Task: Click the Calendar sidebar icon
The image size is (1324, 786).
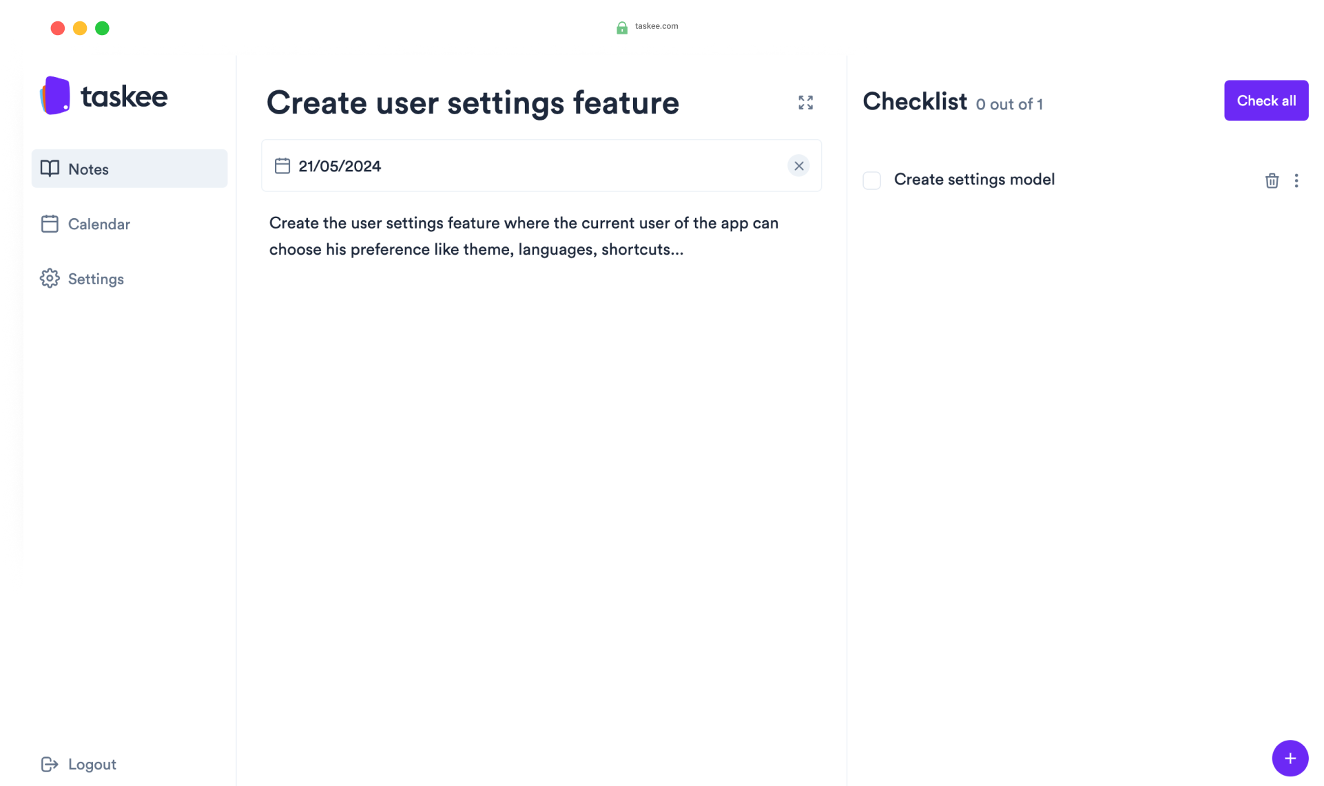Action: (50, 224)
